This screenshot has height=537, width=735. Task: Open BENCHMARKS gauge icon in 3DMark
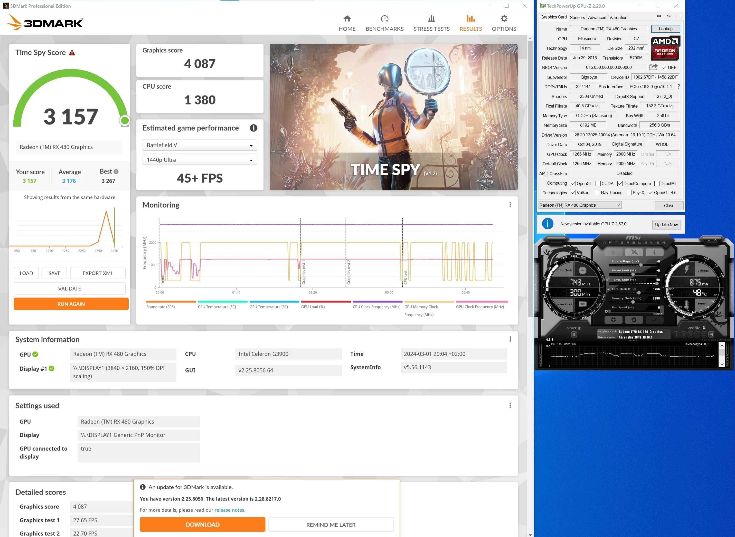tap(384, 18)
